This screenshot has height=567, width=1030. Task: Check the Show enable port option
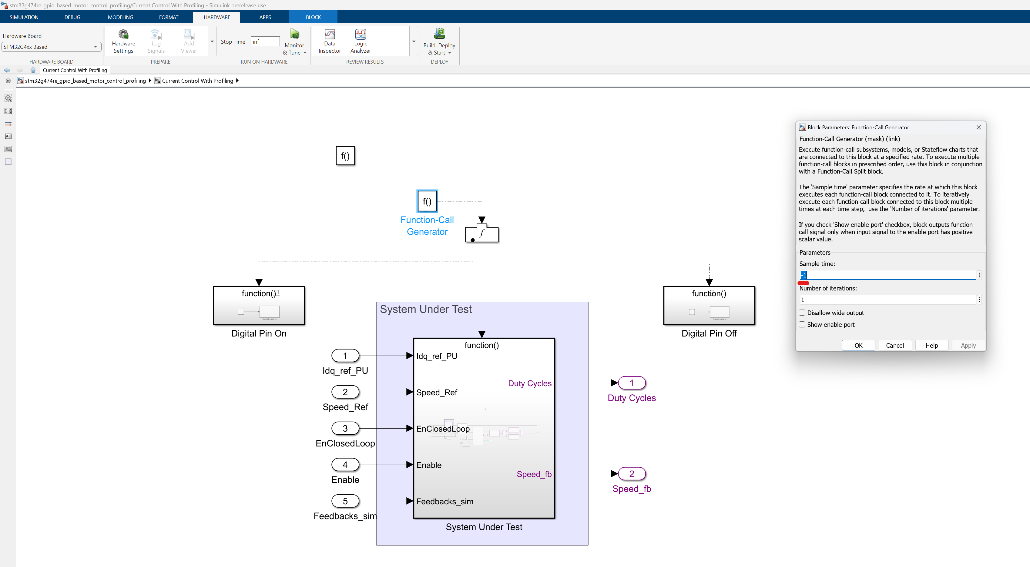pos(802,325)
